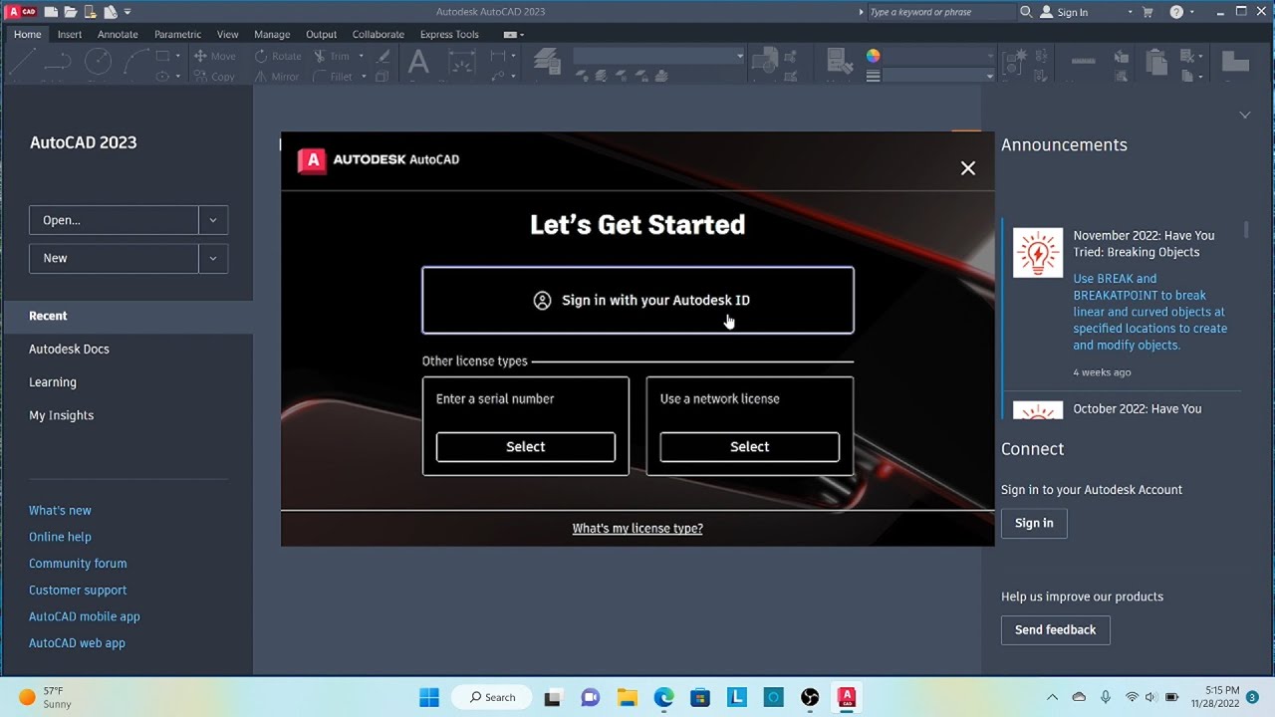
Task: Select the Text tool large A icon
Action: [418, 63]
